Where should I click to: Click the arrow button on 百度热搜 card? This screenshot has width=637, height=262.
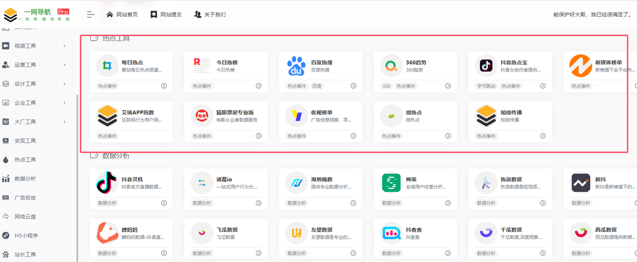click(x=353, y=86)
